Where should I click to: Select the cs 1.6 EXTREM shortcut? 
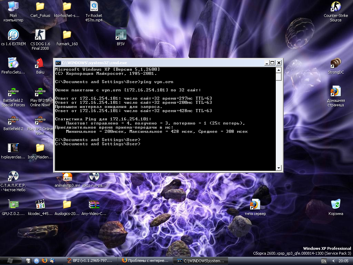pyautogui.click(x=13, y=35)
